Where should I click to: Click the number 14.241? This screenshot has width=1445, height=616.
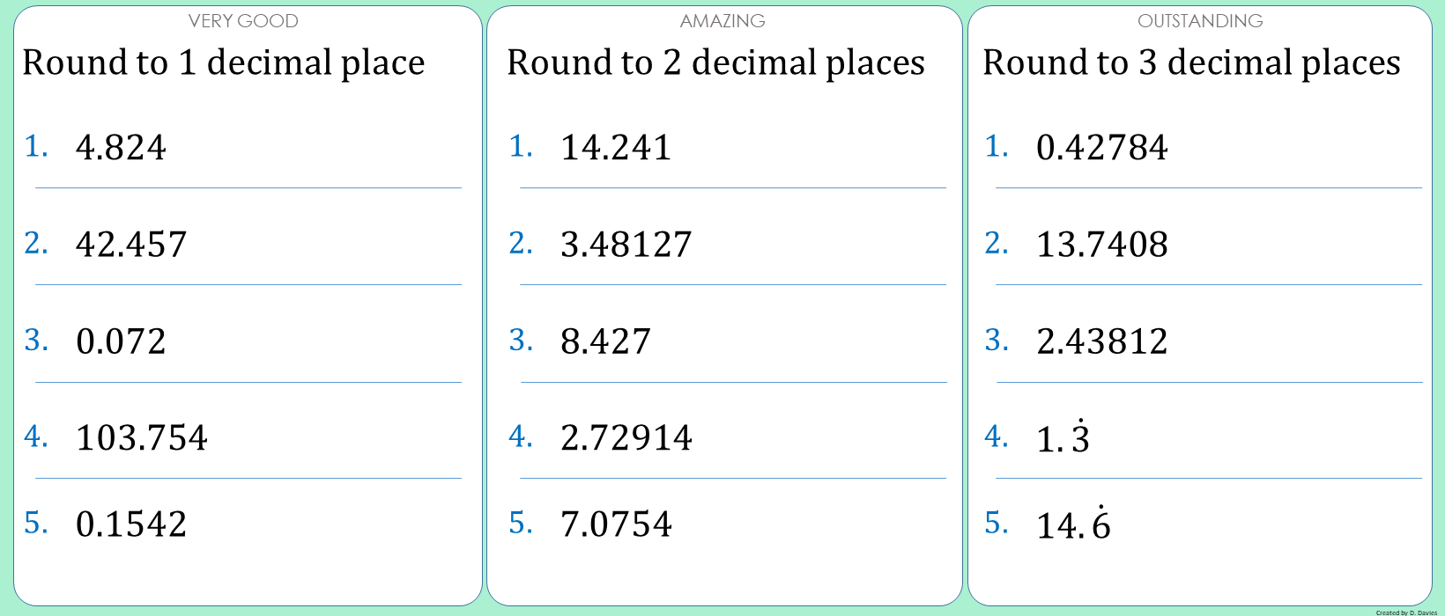(x=616, y=148)
